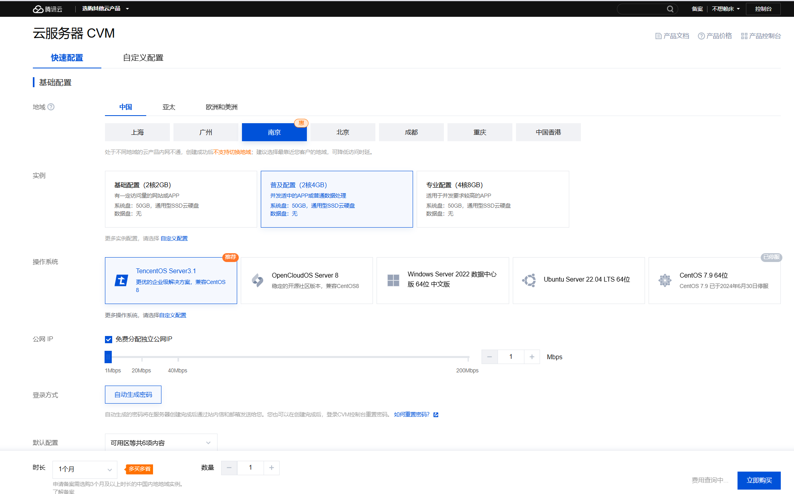Select the 基础配置 (2核2GB) instance option
Viewport: 794px width, 494px height.
pos(181,199)
